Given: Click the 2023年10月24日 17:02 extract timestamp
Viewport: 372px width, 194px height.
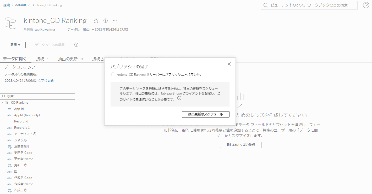Looking at the screenshot, I should (111, 30).
